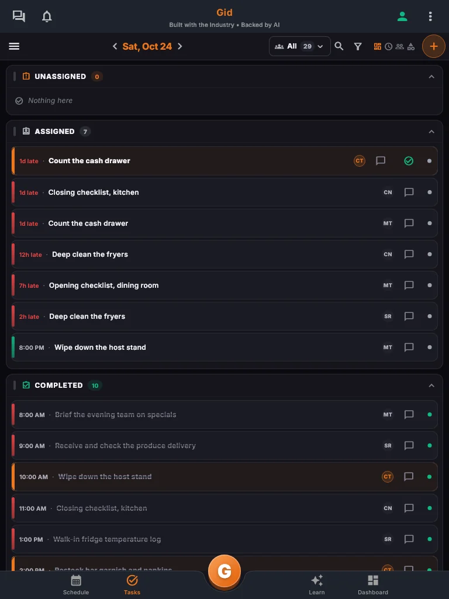Open the three-dot overflow menu
The image size is (449, 599).
[430, 16]
